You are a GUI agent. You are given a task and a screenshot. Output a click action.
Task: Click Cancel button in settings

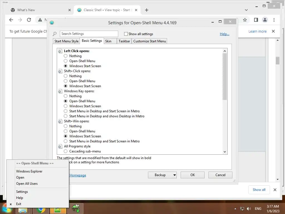pos(220,175)
